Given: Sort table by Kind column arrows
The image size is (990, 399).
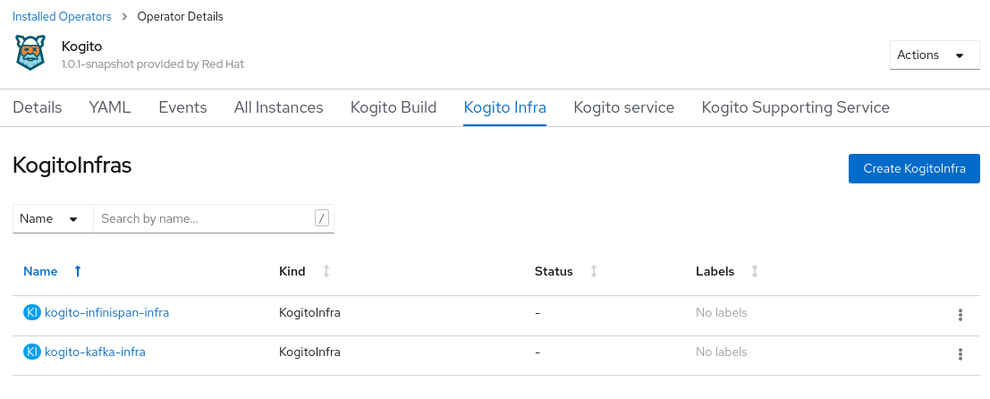Looking at the screenshot, I should tap(326, 271).
